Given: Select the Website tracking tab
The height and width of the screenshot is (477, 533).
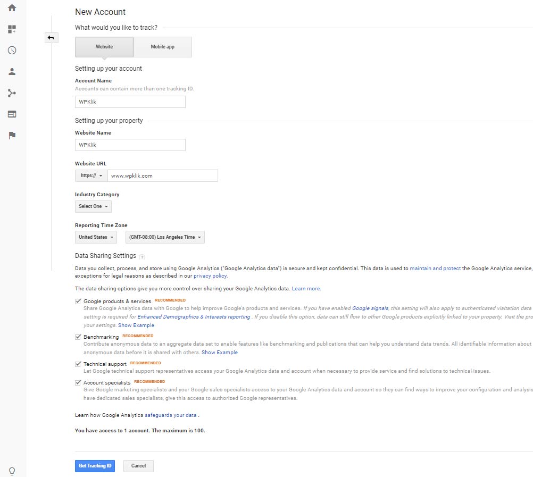Looking at the screenshot, I should (x=104, y=47).
